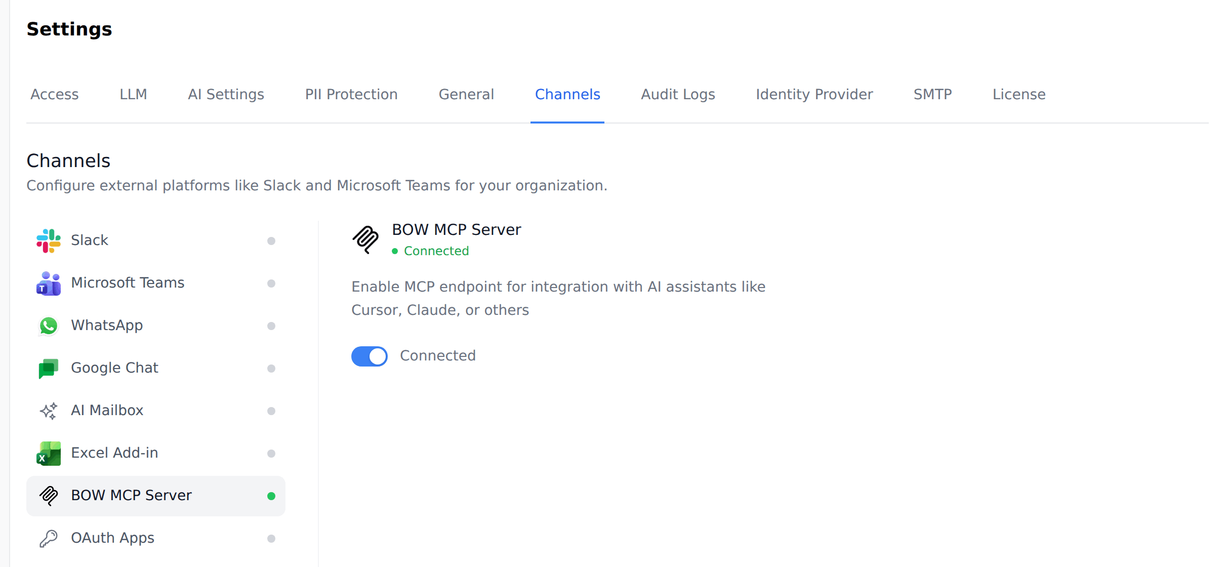Click the OAuth Apps key icon

pos(49,538)
